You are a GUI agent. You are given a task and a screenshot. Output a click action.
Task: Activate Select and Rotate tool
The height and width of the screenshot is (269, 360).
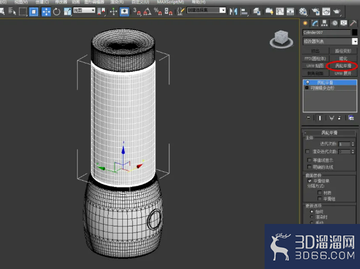click(57, 11)
